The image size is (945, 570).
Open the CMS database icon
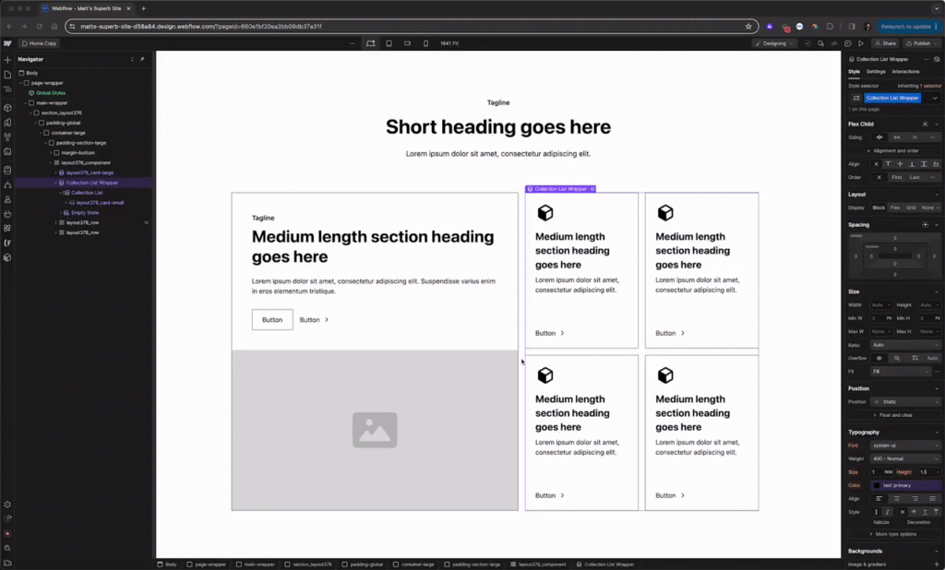coord(7,171)
